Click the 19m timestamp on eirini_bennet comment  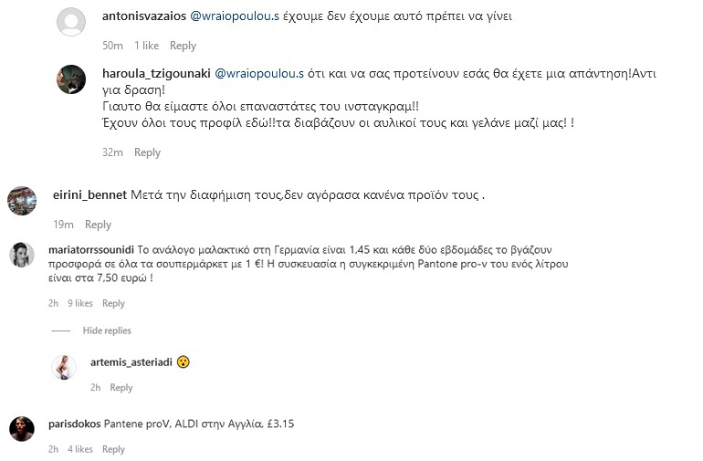click(63, 225)
